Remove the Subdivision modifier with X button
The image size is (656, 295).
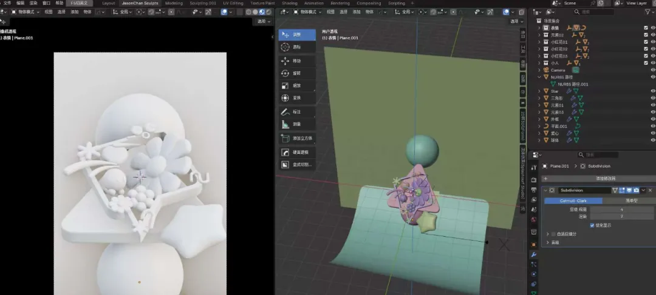click(x=650, y=190)
